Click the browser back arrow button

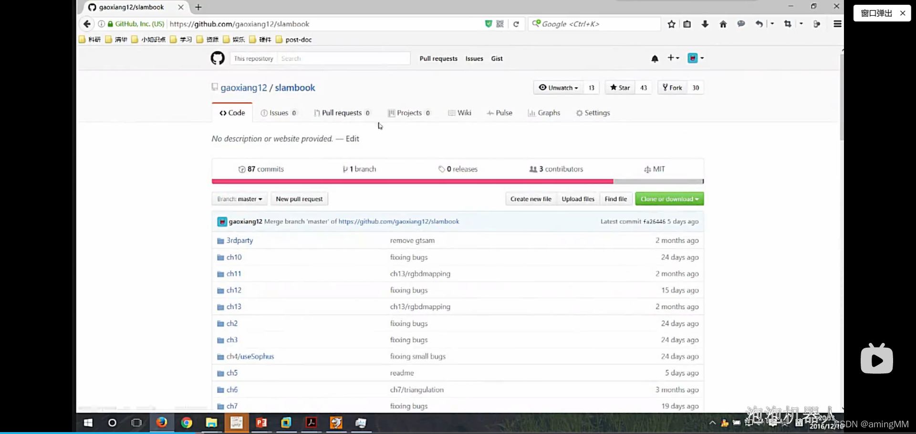[87, 24]
